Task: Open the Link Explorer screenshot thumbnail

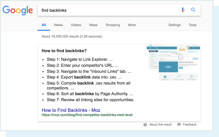Action: tap(174, 62)
